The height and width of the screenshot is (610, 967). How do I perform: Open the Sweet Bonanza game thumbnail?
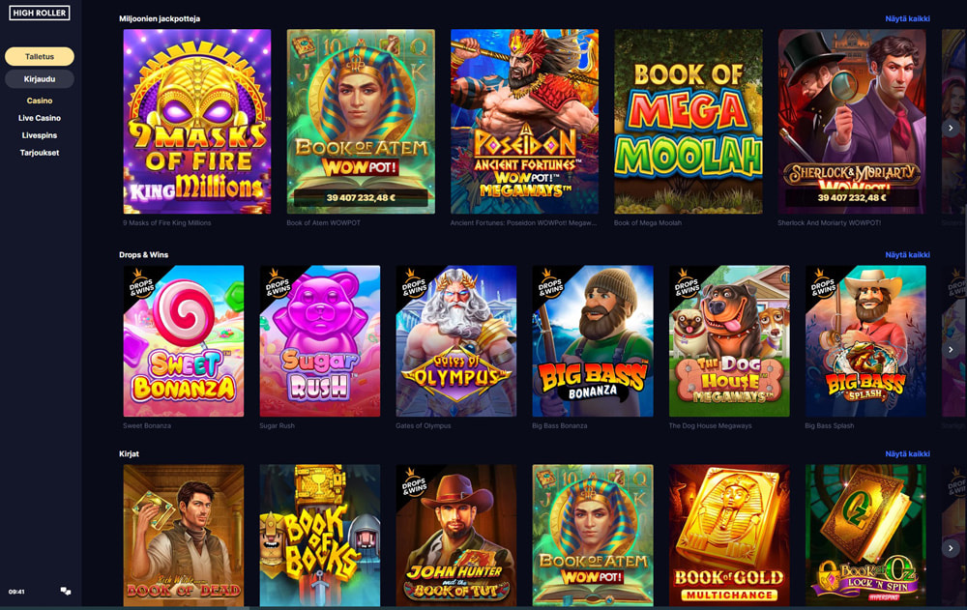pyautogui.click(x=183, y=341)
